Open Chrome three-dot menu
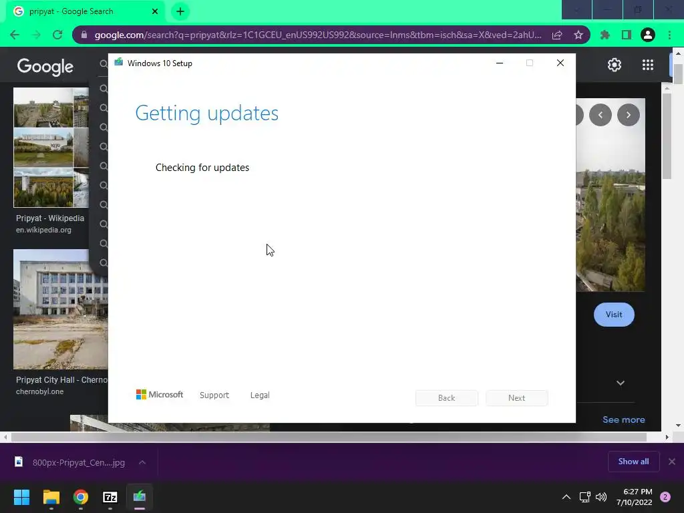The width and height of the screenshot is (684, 513). (x=669, y=35)
